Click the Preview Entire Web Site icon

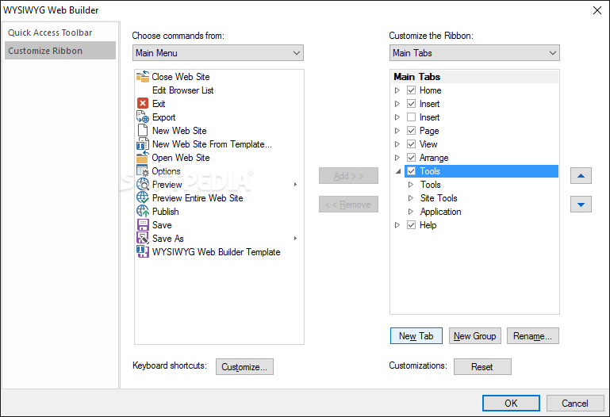click(143, 198)
